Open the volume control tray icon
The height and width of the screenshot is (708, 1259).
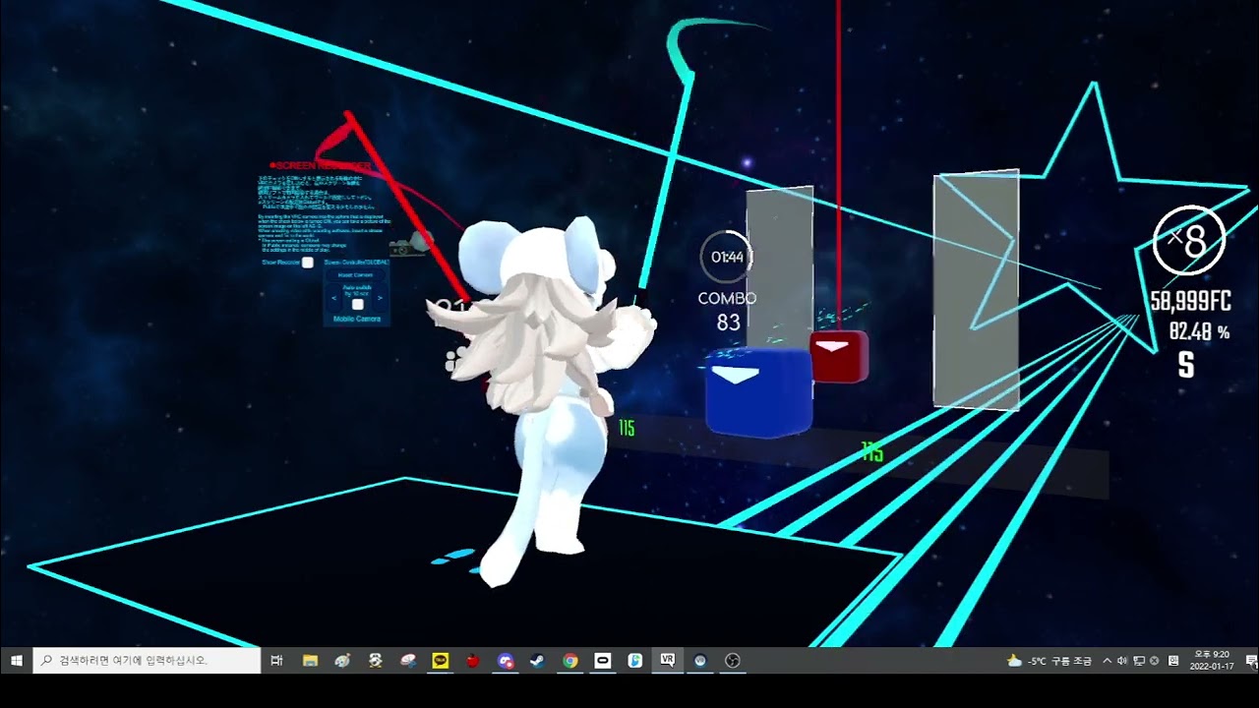click(x=1123, y=661)
